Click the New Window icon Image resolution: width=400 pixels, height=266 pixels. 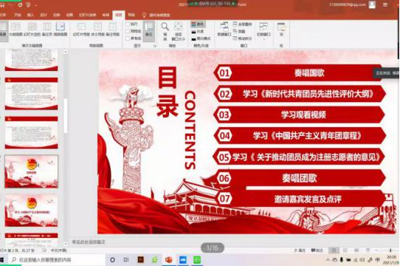[224, 29]
